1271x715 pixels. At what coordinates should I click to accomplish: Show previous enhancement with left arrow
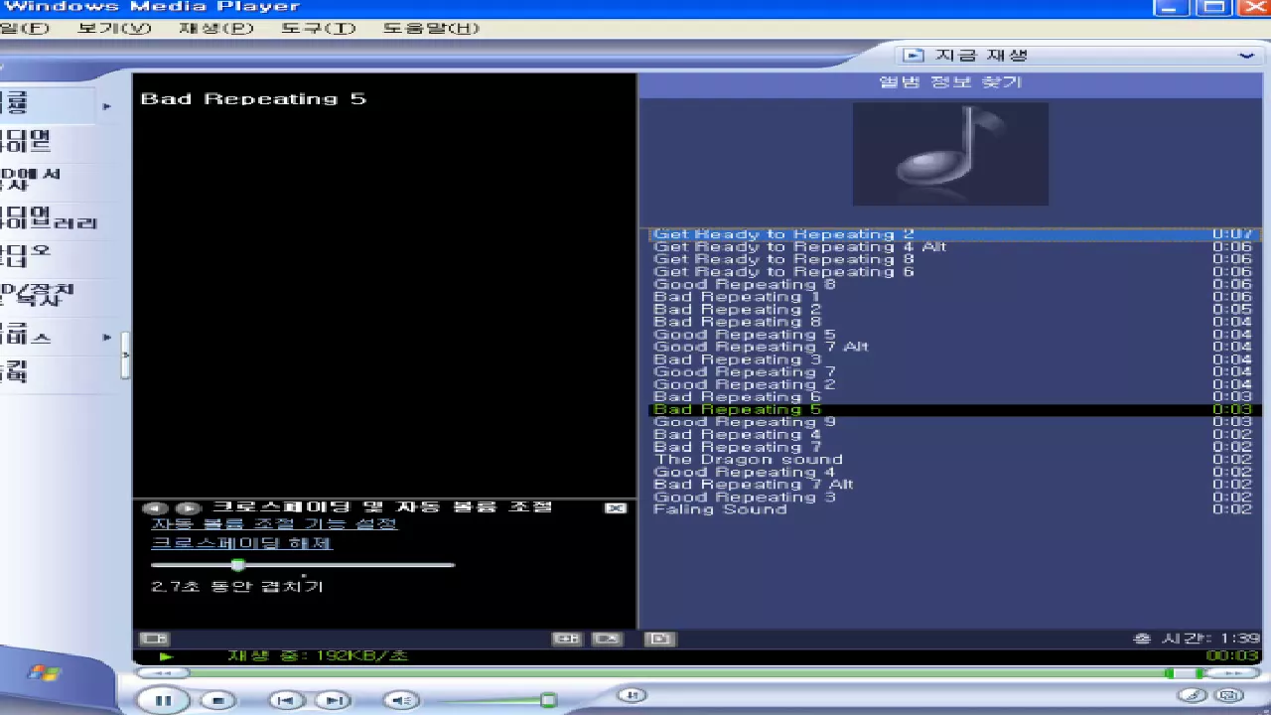(157, 508)
